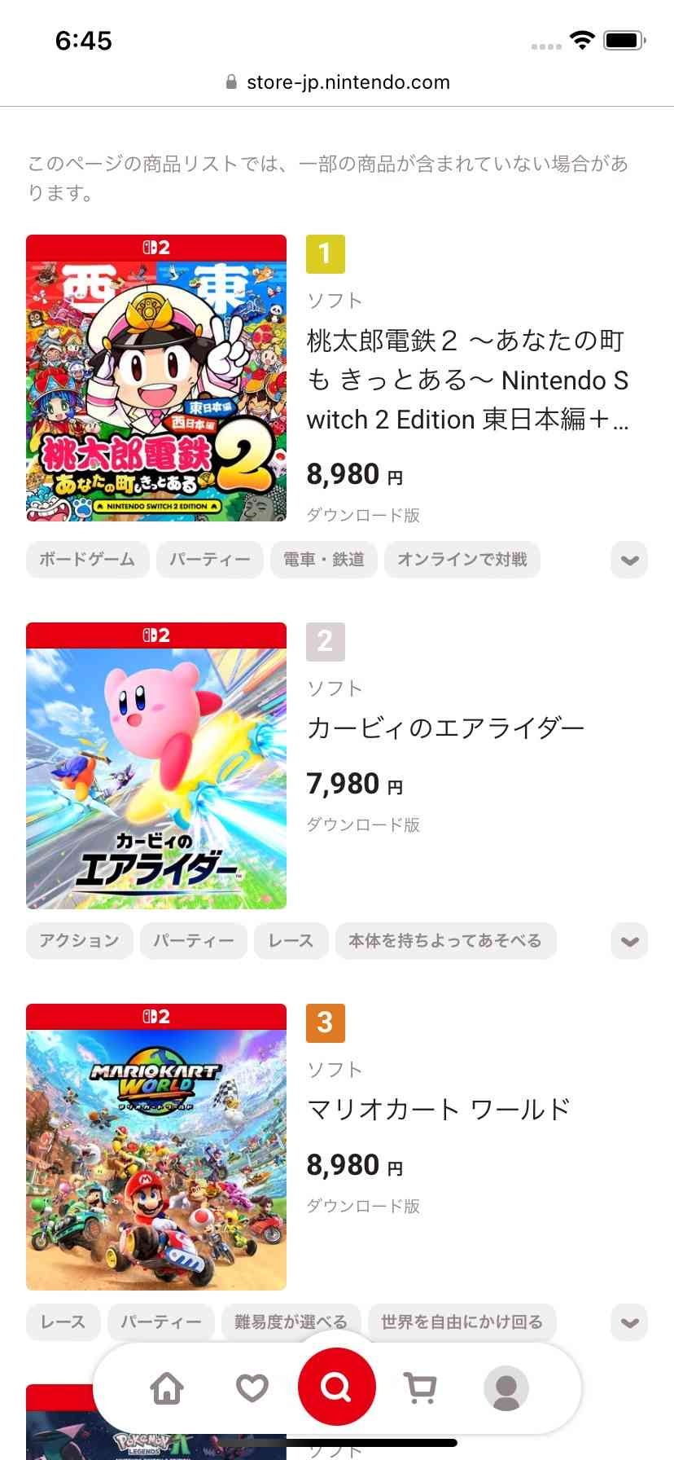Tap the home icon in bottom navigation

[x=167, y=1387]
